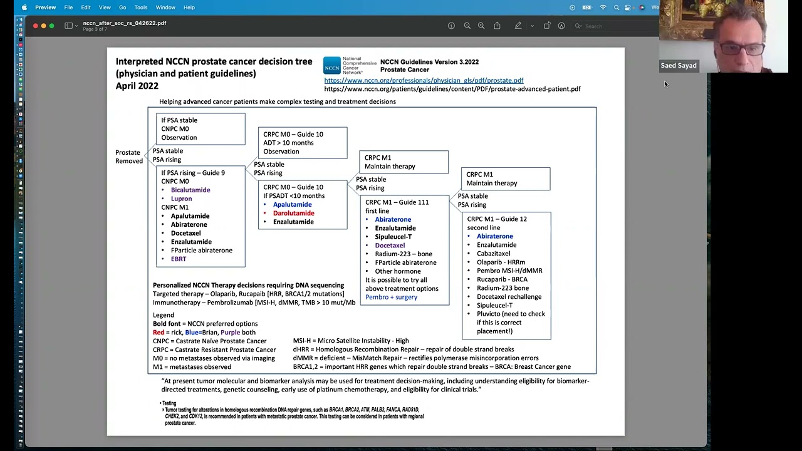The height and width of the screenshot is (451, 802).
Task: Click blue 'Pembro + surgery' text
Action: pyautogui.click(x=391, y=297)
